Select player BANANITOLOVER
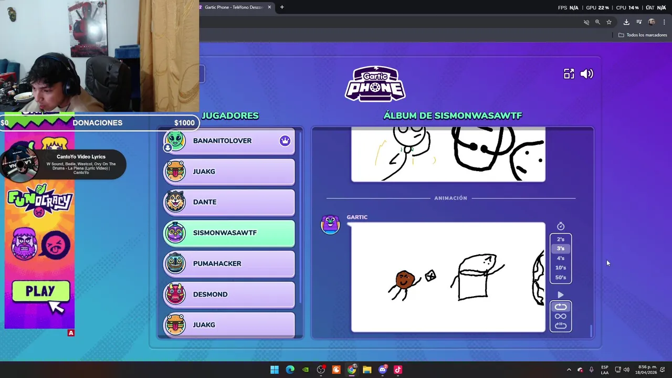The image size is (672, 378). point(229,141)
